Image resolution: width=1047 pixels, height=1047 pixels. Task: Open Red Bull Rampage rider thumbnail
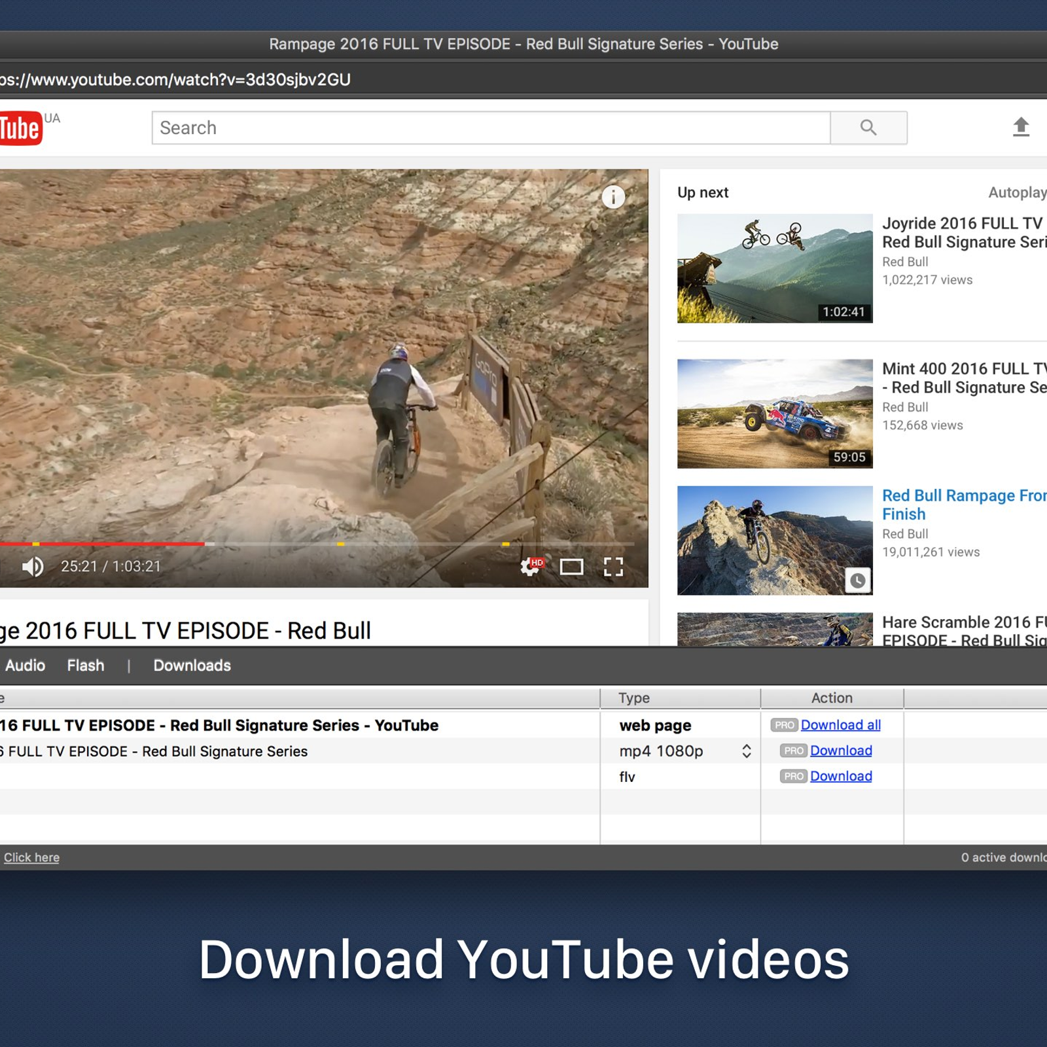(775, 541)
